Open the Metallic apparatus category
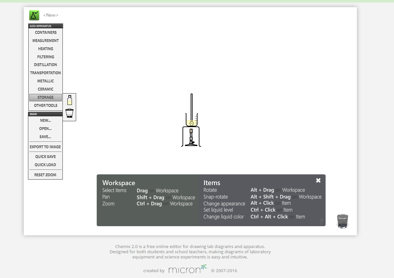Screen dimensions: 394x278 [x=46, y=81]
